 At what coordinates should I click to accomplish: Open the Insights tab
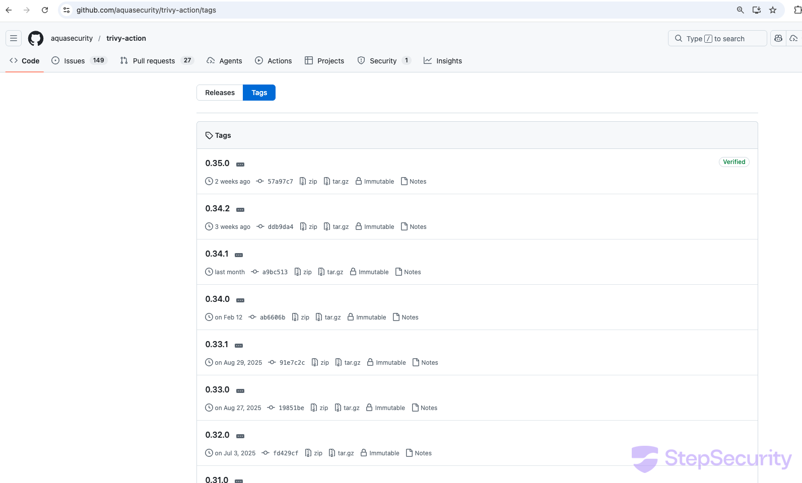point(443,61)
